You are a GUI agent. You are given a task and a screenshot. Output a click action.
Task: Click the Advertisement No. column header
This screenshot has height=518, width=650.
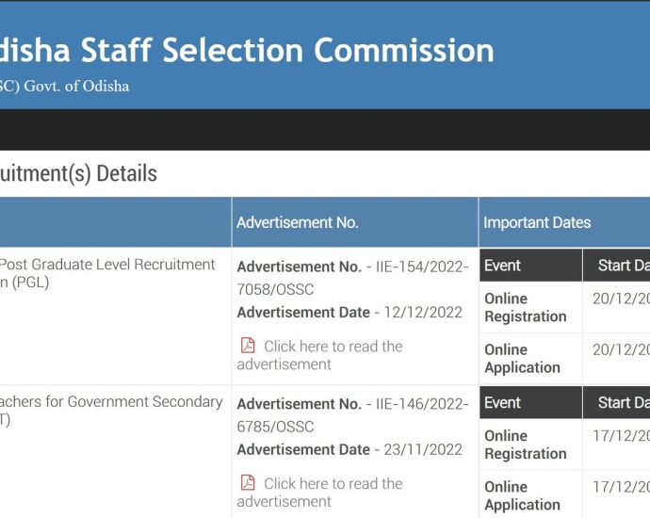[x=298, y=223]
